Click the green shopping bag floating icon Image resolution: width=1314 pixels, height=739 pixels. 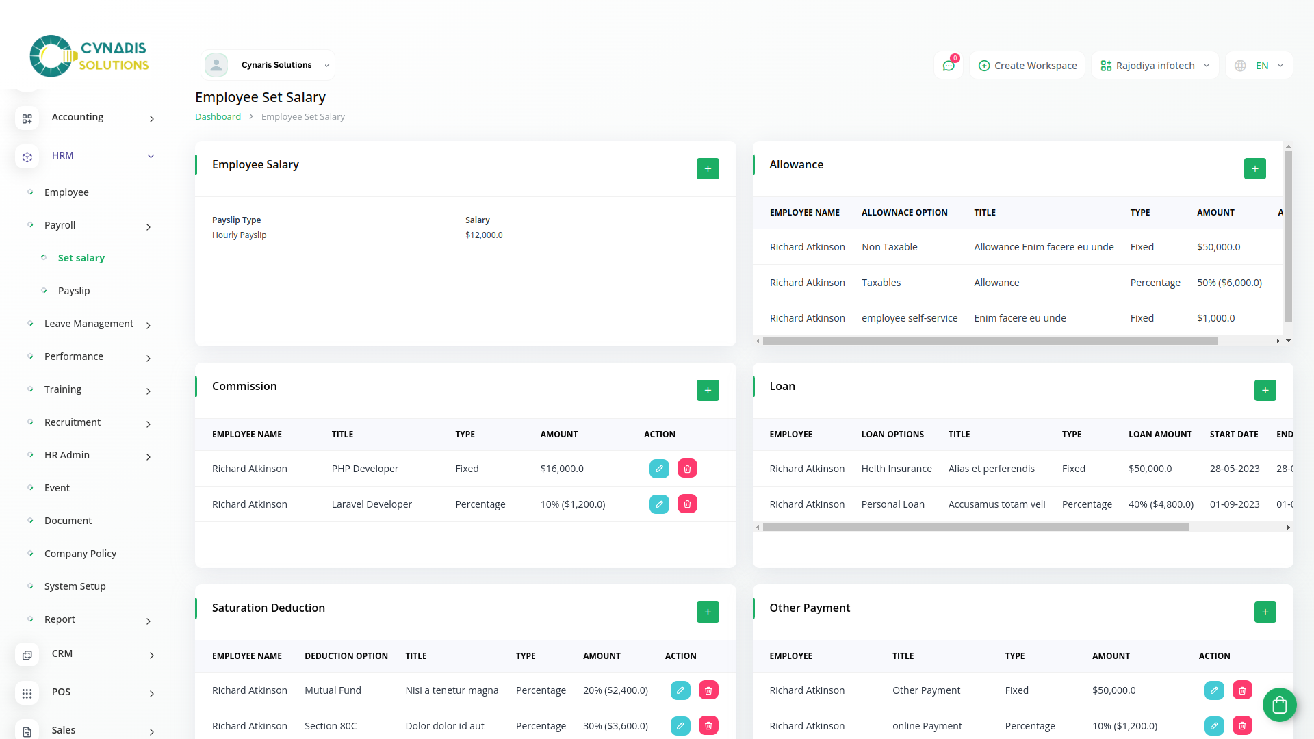(x=1279, y=704)
